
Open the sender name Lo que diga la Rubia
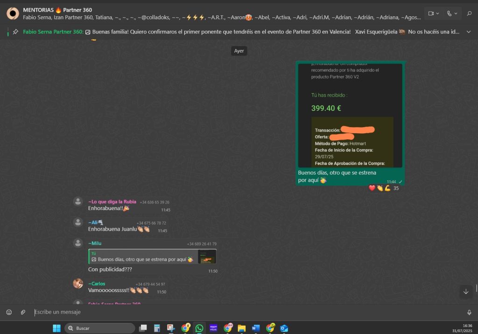tap(112, 202)
